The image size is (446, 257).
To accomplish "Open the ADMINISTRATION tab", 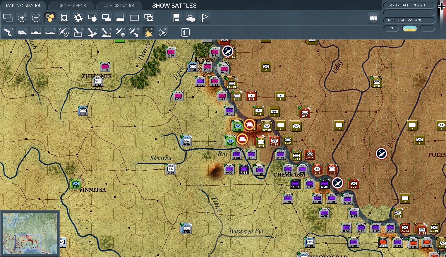I will point(120,6).
